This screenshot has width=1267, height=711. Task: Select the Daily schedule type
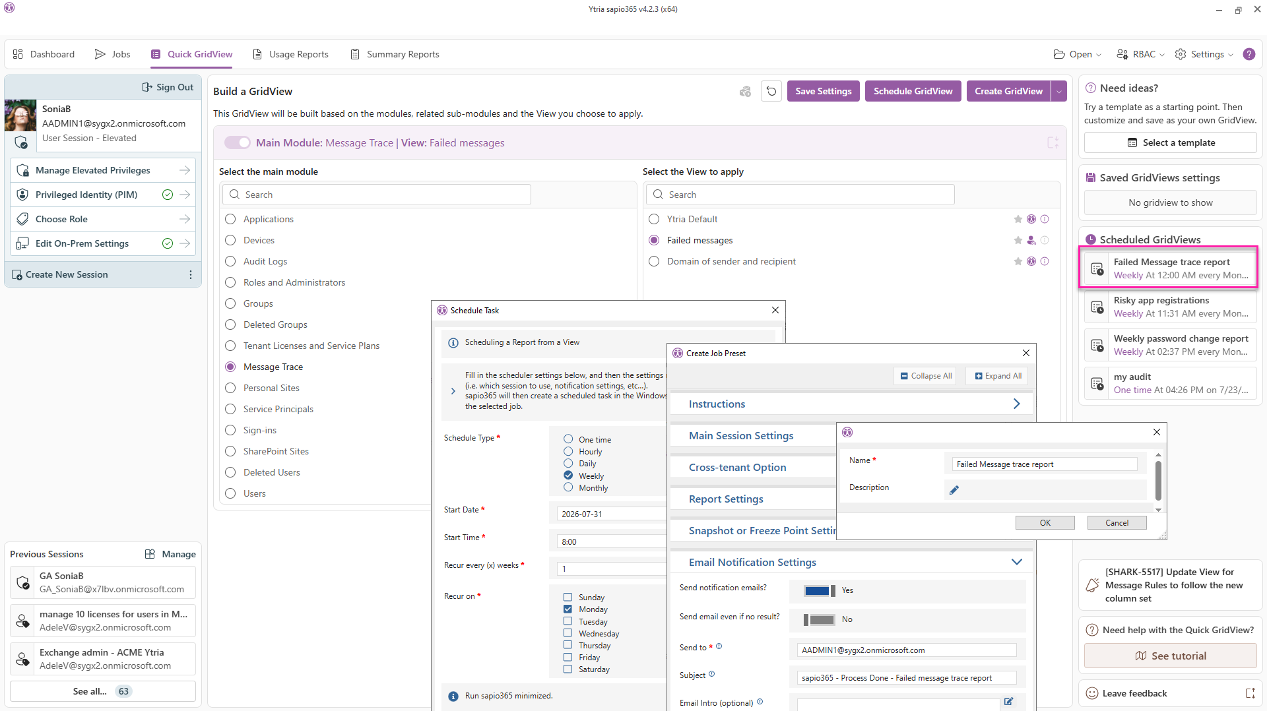568,463
